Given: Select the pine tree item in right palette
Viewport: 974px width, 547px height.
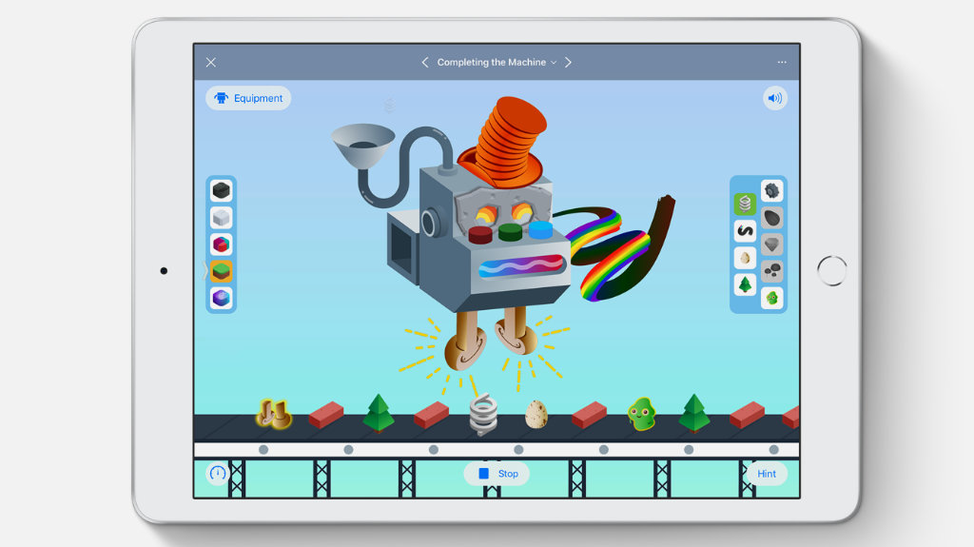Looking at the screenshot, I should [x=745, y=284].
